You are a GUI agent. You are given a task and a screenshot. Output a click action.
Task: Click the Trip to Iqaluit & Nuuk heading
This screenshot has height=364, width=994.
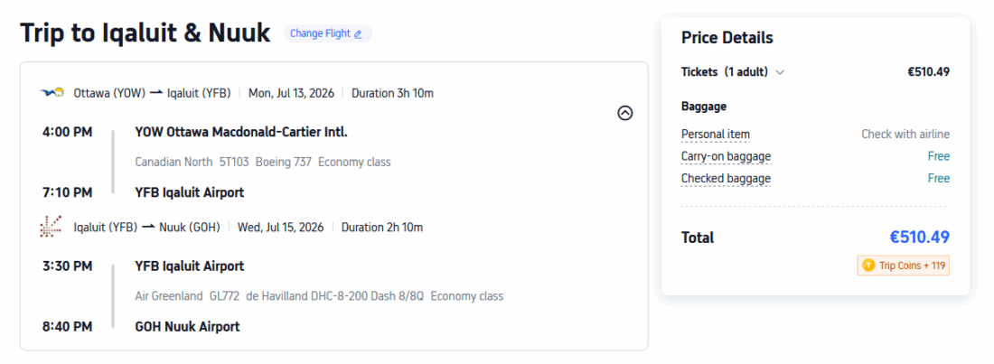click(145, 33)
